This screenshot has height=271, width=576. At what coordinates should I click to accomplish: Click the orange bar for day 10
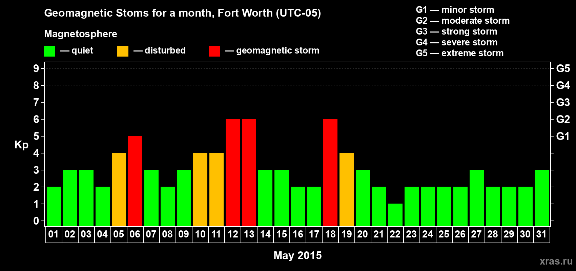point(200,190)
